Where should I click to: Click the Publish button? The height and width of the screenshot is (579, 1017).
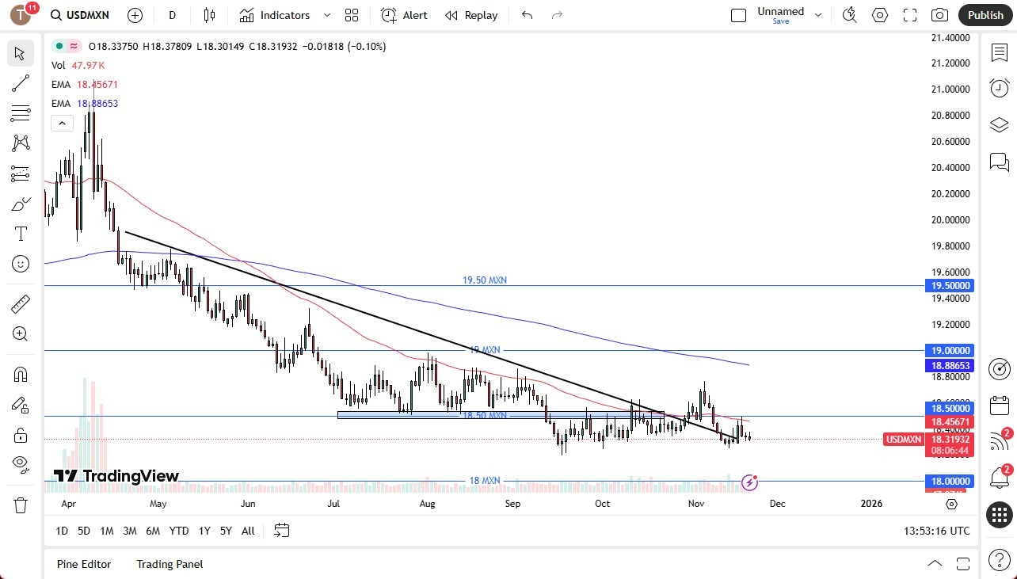click(985, 15)
